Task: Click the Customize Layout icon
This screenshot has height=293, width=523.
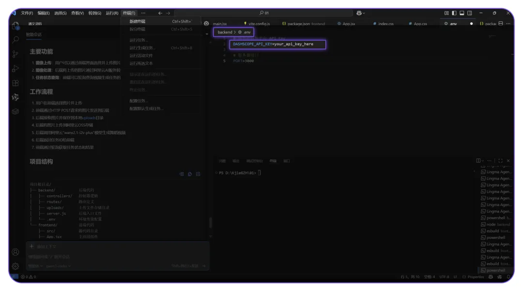Action: point(446,13)
